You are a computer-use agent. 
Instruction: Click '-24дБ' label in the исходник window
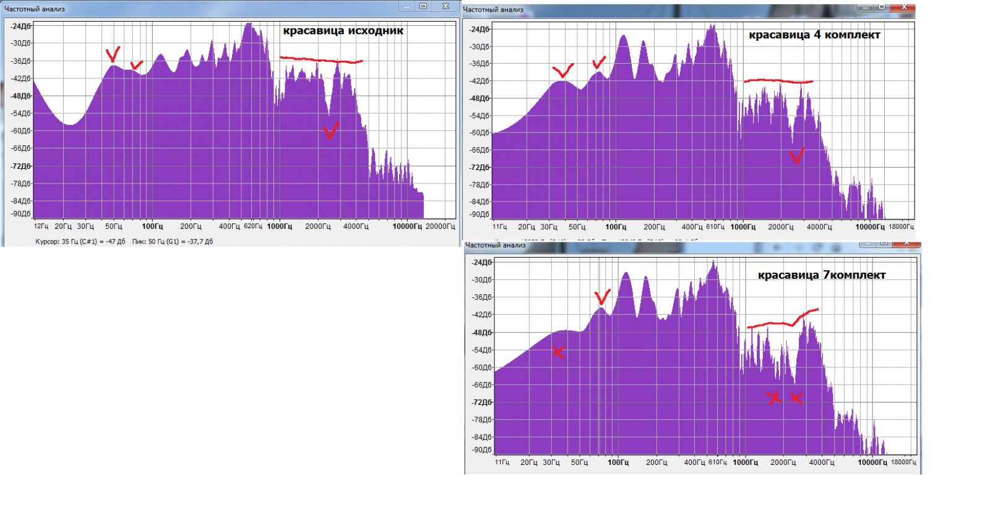click(x=20, y=27)
